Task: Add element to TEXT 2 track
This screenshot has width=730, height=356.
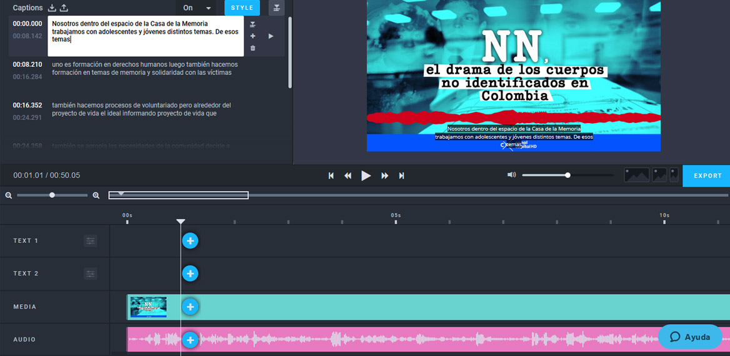Action: pos(190,274)
